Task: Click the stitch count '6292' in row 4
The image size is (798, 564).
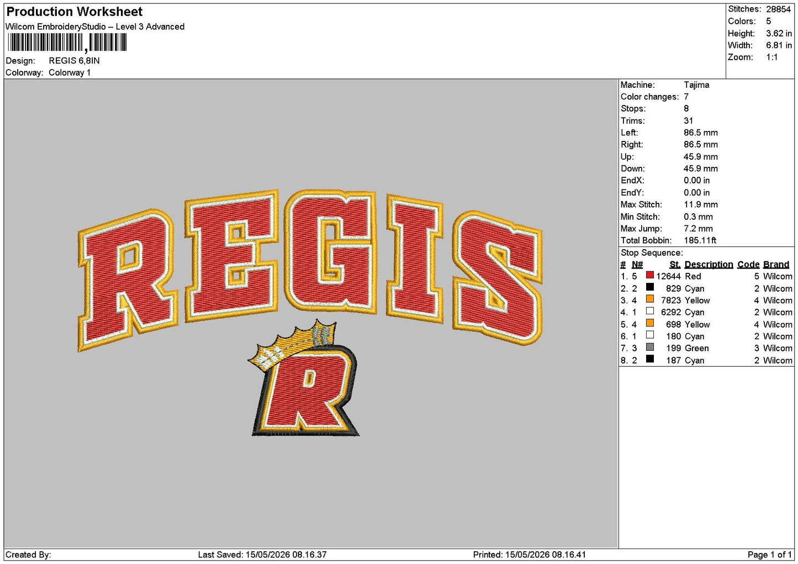Action: (x=671, y=312)
